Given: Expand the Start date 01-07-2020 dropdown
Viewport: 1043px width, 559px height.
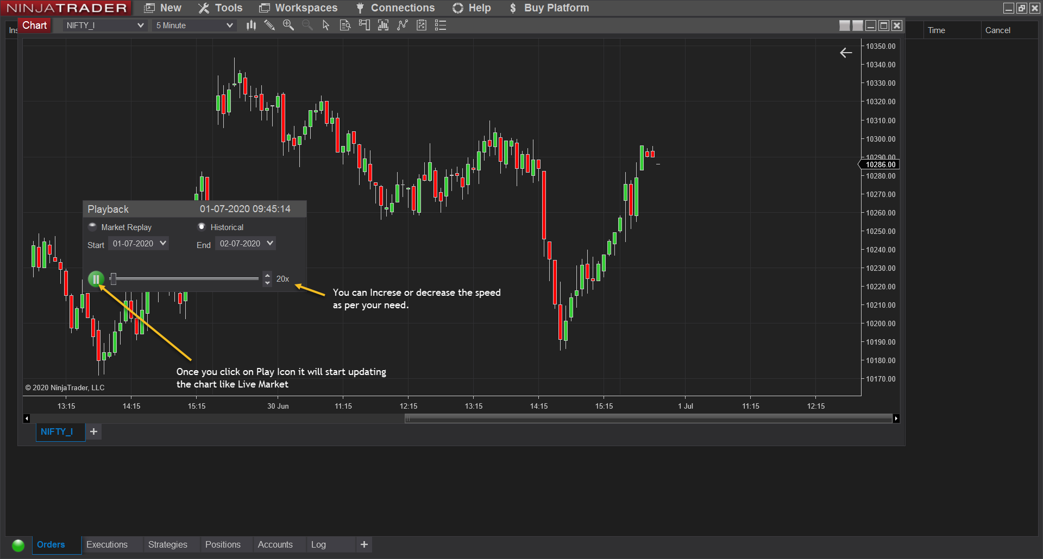Looking at the screenshot, I should point(139,244).
